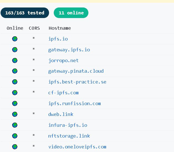The width and height of the screenshot is (174, 152).
Task: Click the globe icon in the jorropo.net row
Action: pyautogui.click(x=15, y=60)
